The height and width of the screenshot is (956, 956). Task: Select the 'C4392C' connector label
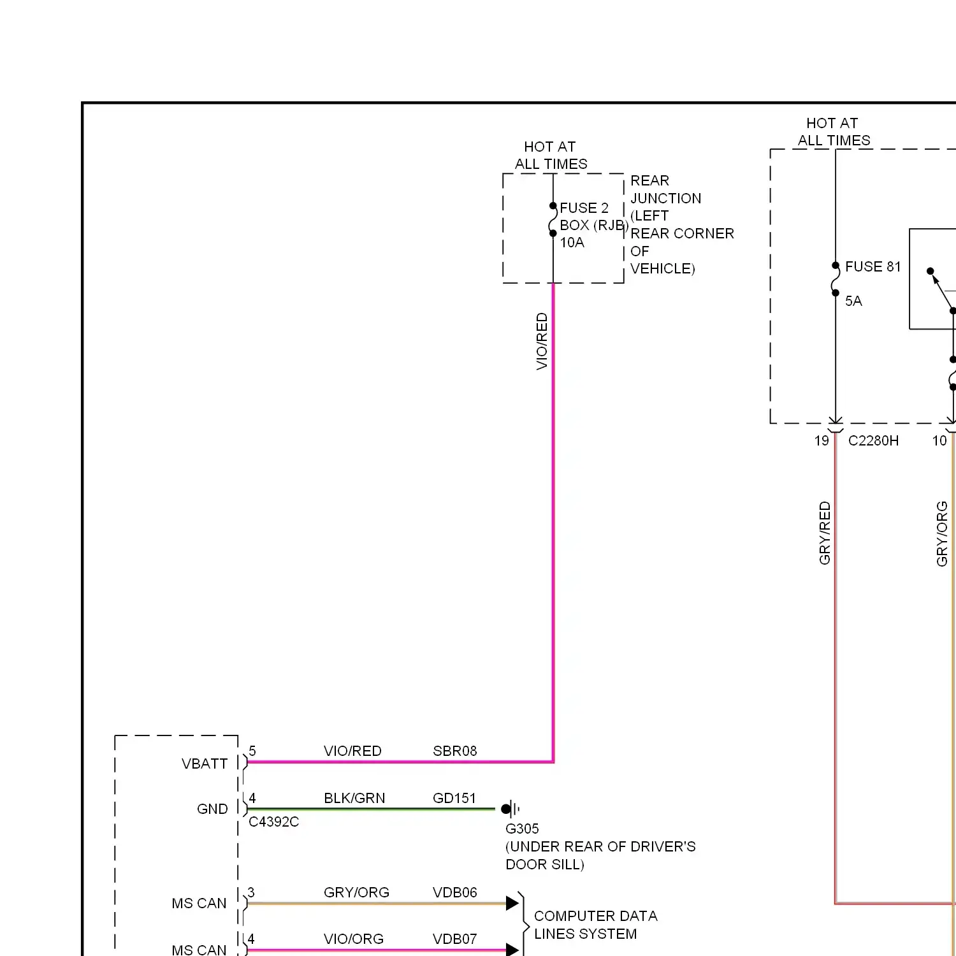(x=273, y=822)
